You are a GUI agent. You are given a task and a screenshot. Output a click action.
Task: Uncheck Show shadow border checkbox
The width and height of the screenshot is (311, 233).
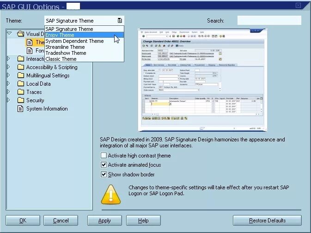point(104,175)
